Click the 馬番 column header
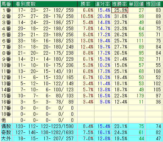This screenshot has width=163, height=142. [6, 4]
